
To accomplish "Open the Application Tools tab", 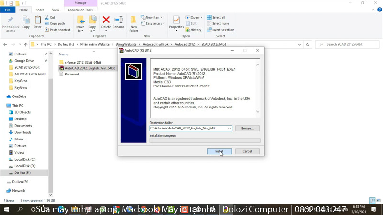I will tap(80, 10).
